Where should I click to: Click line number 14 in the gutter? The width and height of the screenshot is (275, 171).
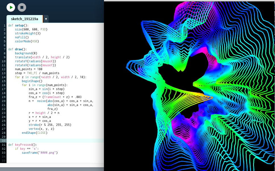tap(4, 77)
